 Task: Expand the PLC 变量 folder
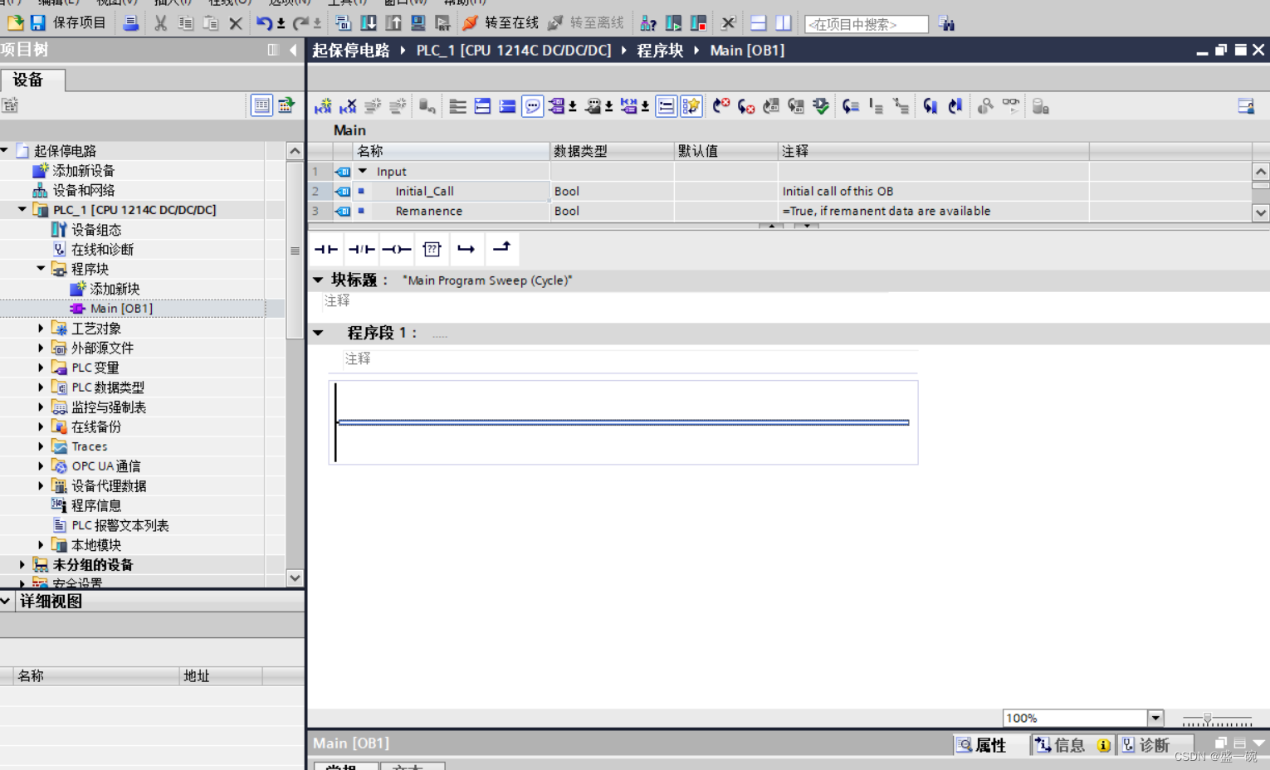click(x=41, y=368)
